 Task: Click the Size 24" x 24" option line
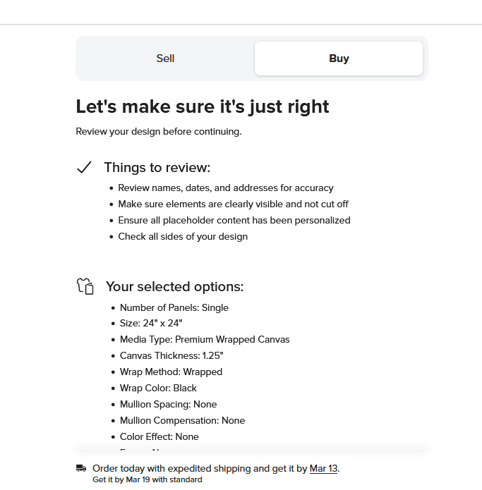coord(151,323)
